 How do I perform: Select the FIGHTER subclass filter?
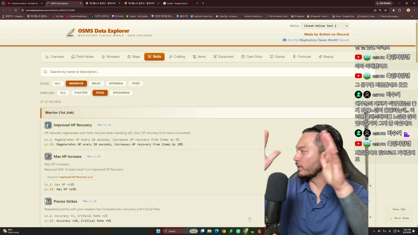pos(81,93)
